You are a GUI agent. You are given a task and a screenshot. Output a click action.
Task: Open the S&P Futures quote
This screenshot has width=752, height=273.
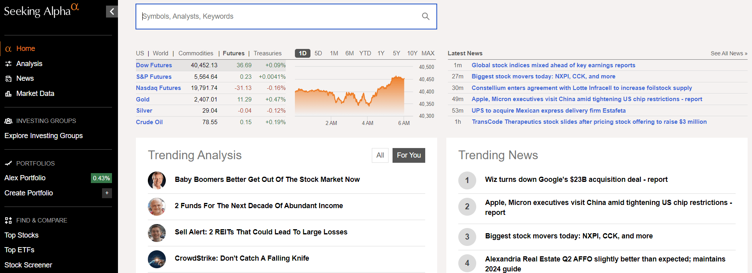(154, 77)
